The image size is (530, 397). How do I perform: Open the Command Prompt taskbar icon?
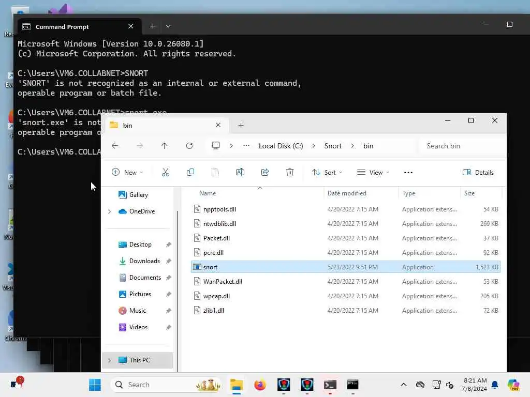coord(353,385)
